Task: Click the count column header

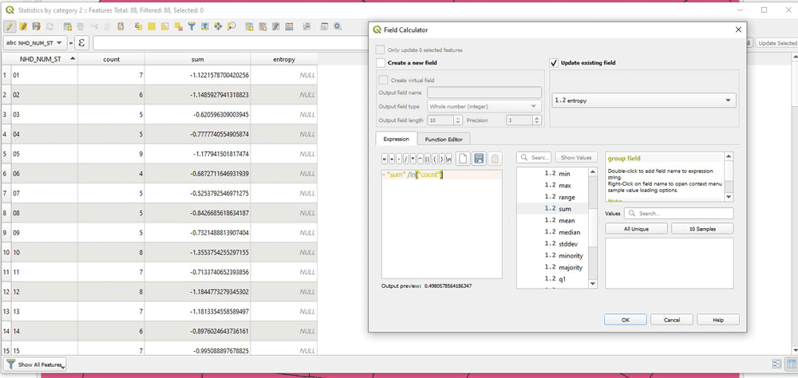Action: click(112, 59)
